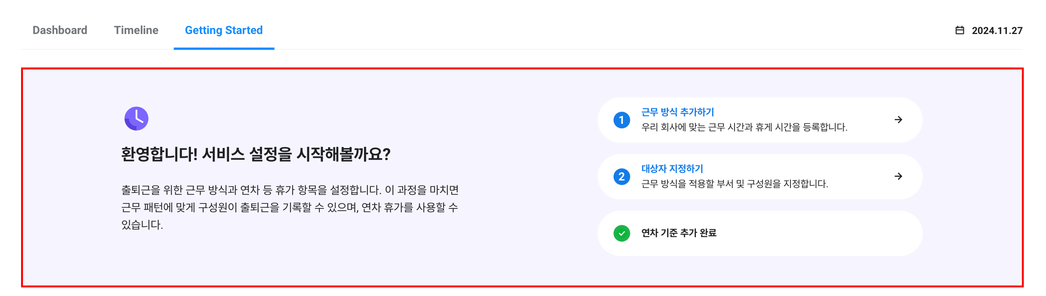The image size is (1046, 296).
Task: Open the 근무 방식 추가하기 link
Action: pyautogui.click(x=677, y=112)
